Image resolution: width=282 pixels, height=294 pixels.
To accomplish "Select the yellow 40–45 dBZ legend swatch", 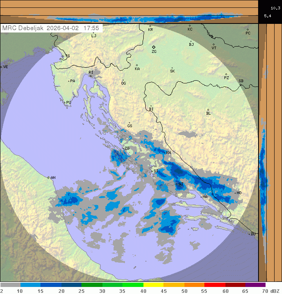I will [x=153, y=285].
